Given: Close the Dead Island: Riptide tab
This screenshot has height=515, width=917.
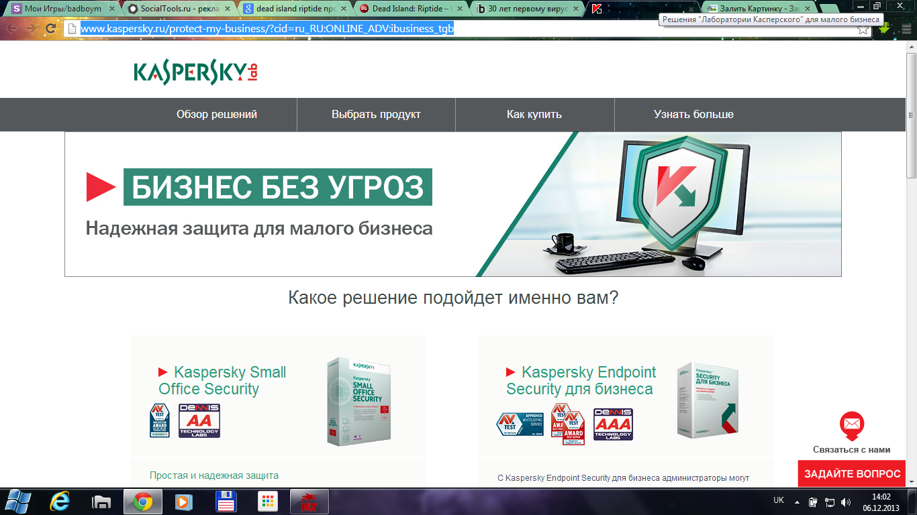Looking at the screenshot, I should (x=459, y=9).
